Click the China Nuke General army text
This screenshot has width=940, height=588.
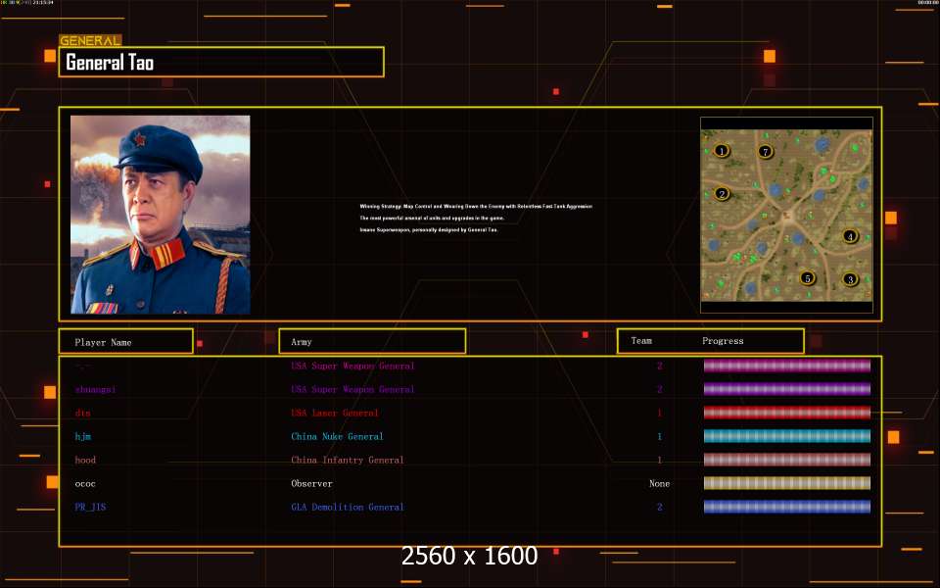coord(337,436)
